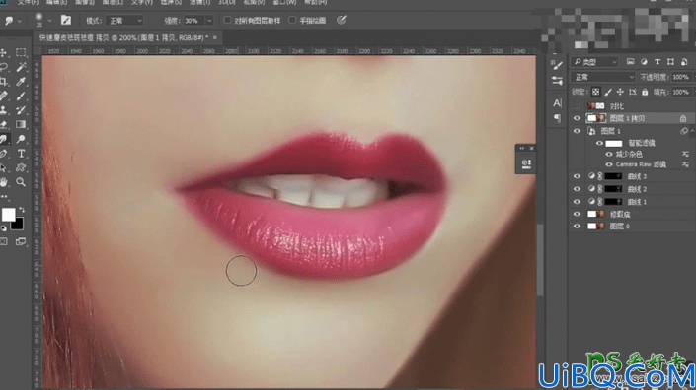Enable 手指绘画 checkbox
696x390 pixels.
click(292, 20)
